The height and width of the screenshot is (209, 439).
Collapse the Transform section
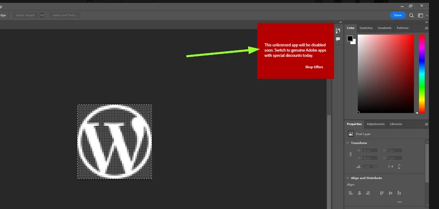click(x=348, y=143)
